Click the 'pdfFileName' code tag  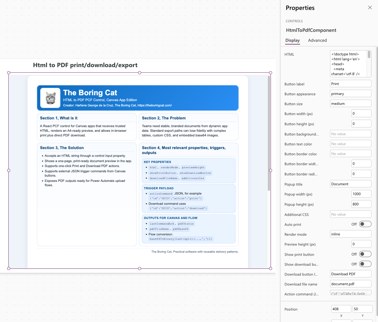coord(159,229)
